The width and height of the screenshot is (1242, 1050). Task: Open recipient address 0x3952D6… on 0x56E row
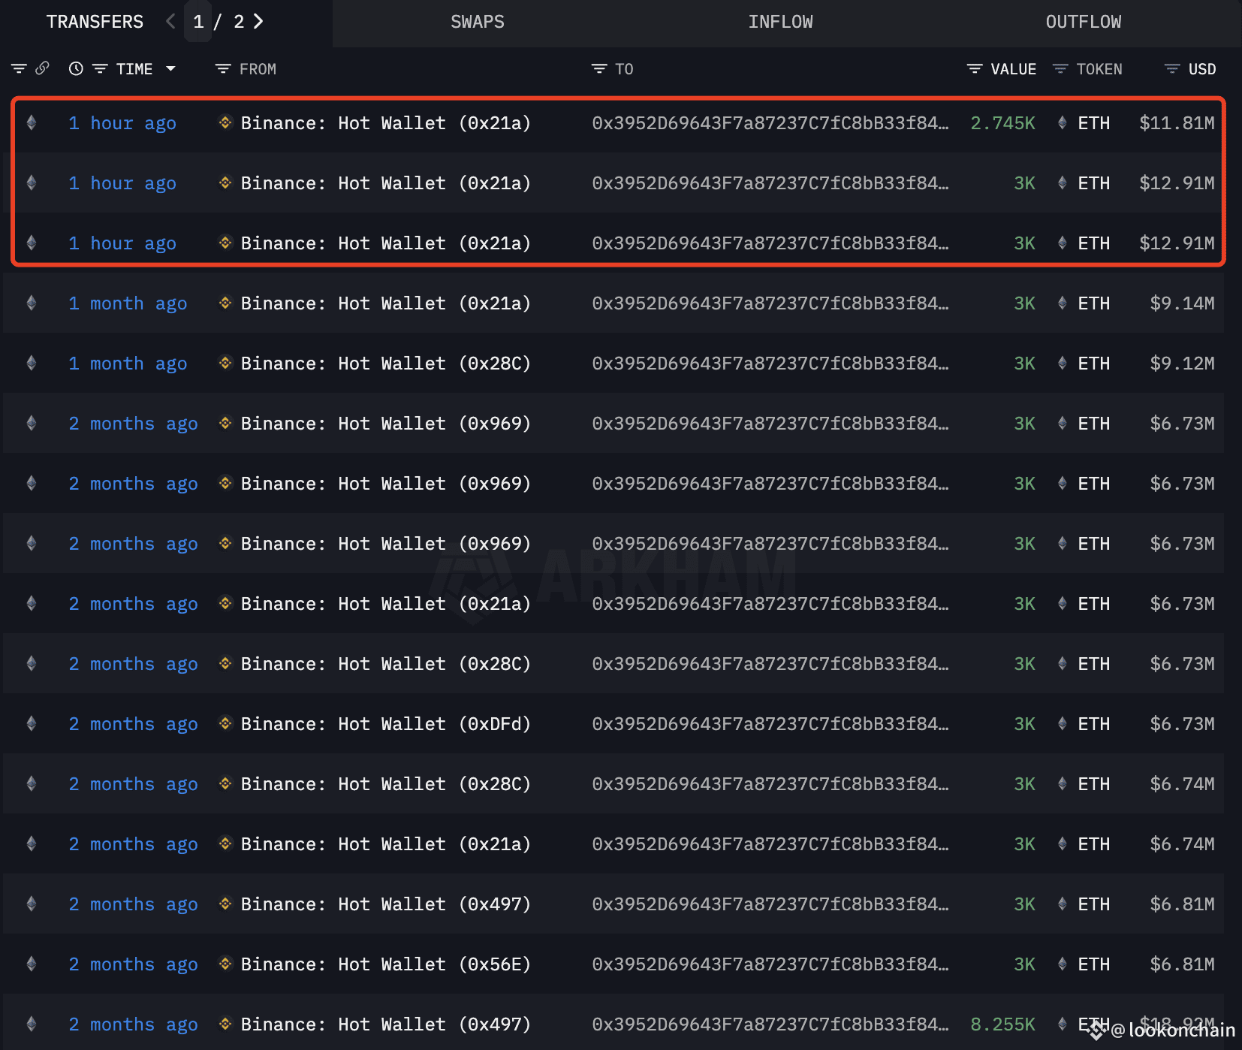[x=770, y=964]
